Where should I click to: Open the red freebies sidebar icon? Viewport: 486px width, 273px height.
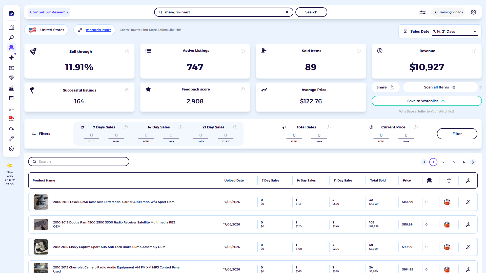11,119
